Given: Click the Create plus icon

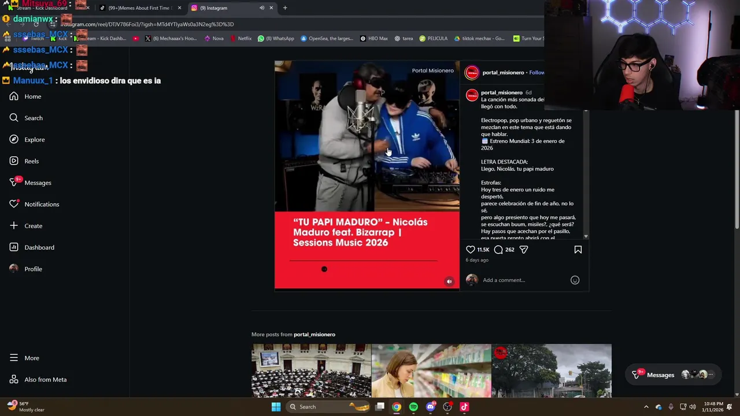Looking at the screenshot, I should pyautogui.click(x=14, y=226).
